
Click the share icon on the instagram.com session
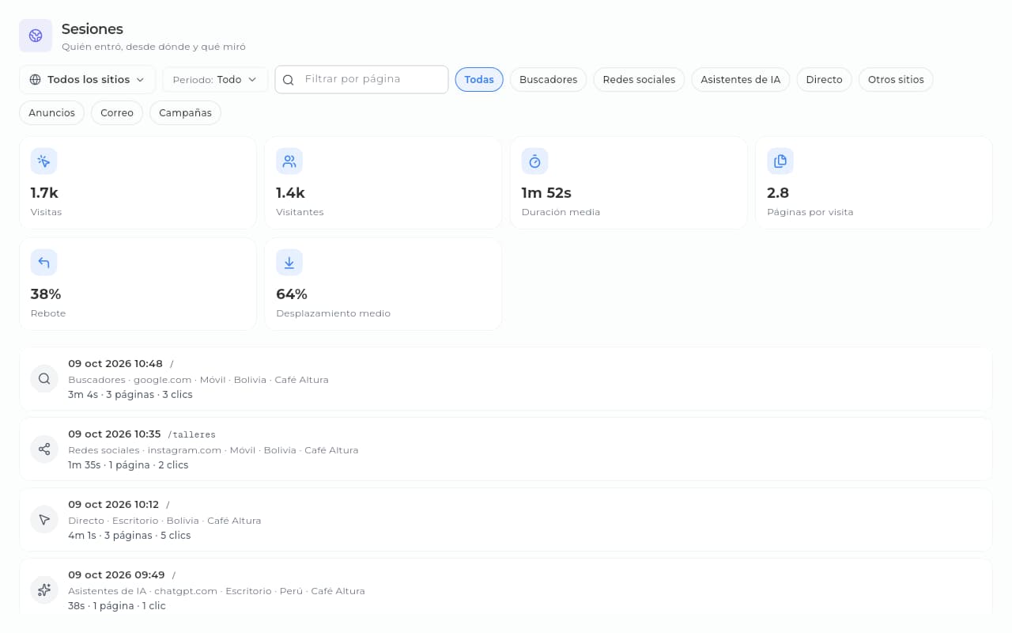tap(44, 449)
